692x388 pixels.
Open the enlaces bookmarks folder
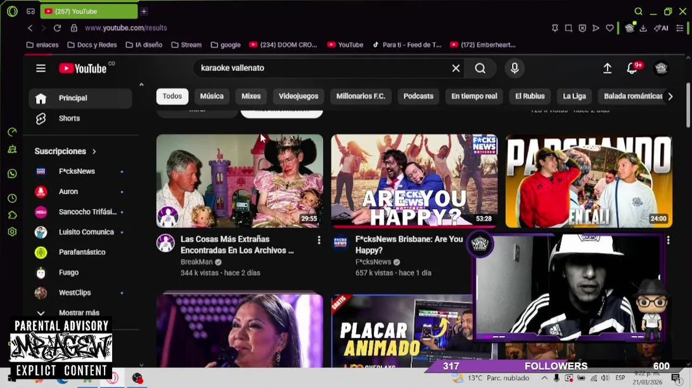tap(42, 45)
